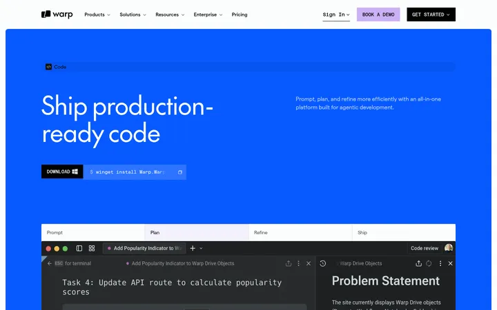Click the Warp Drive Objects pane title
This screenshot has width=497, height=310.
click(361, 263)
